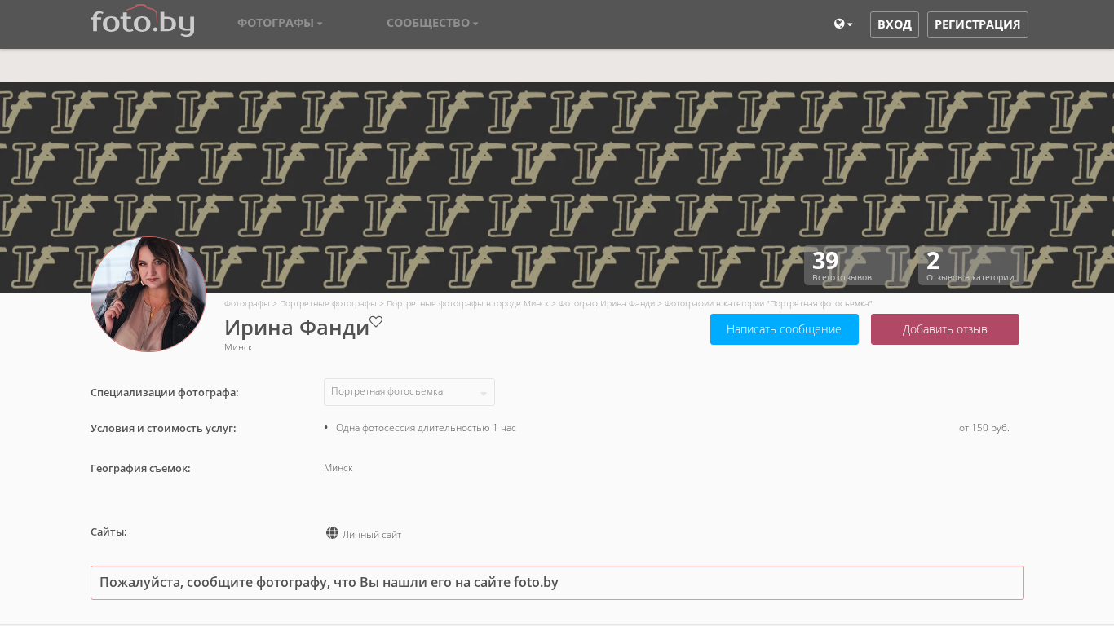View the 39 Всего отзывов counter
The height and width of the screenshot is (626, 1114).
pos(856,265)
